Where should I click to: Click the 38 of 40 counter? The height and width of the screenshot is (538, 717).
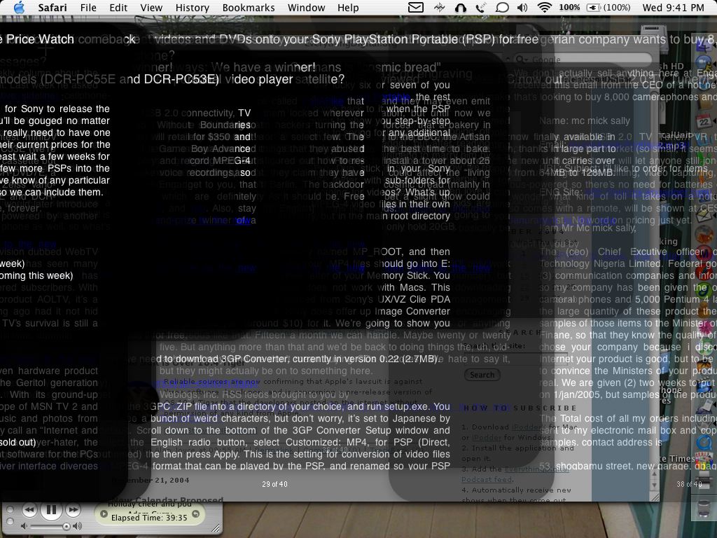pyautogui.click(x=689, y=484)
